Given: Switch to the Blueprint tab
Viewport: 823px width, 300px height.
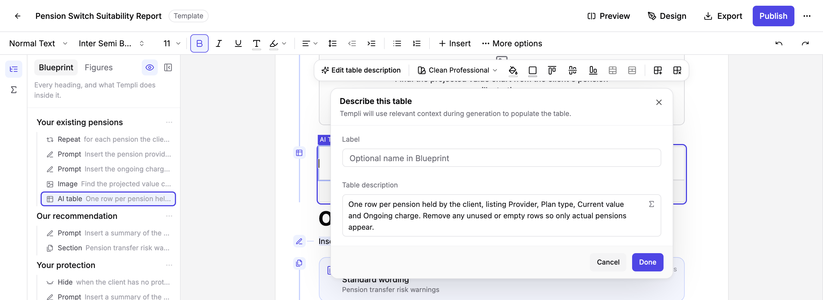Looking at the screenshot, I should click(56, 67).
